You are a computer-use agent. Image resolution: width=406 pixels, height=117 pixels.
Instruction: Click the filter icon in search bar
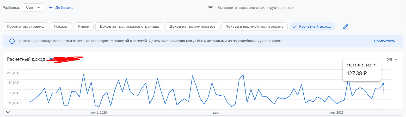pyautogui.click(x=210, y=8)
